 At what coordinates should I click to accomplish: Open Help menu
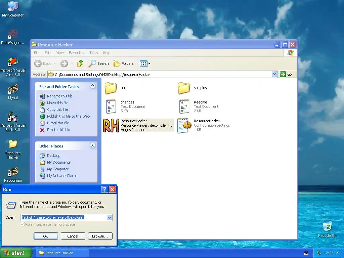(x=106, y=53)
